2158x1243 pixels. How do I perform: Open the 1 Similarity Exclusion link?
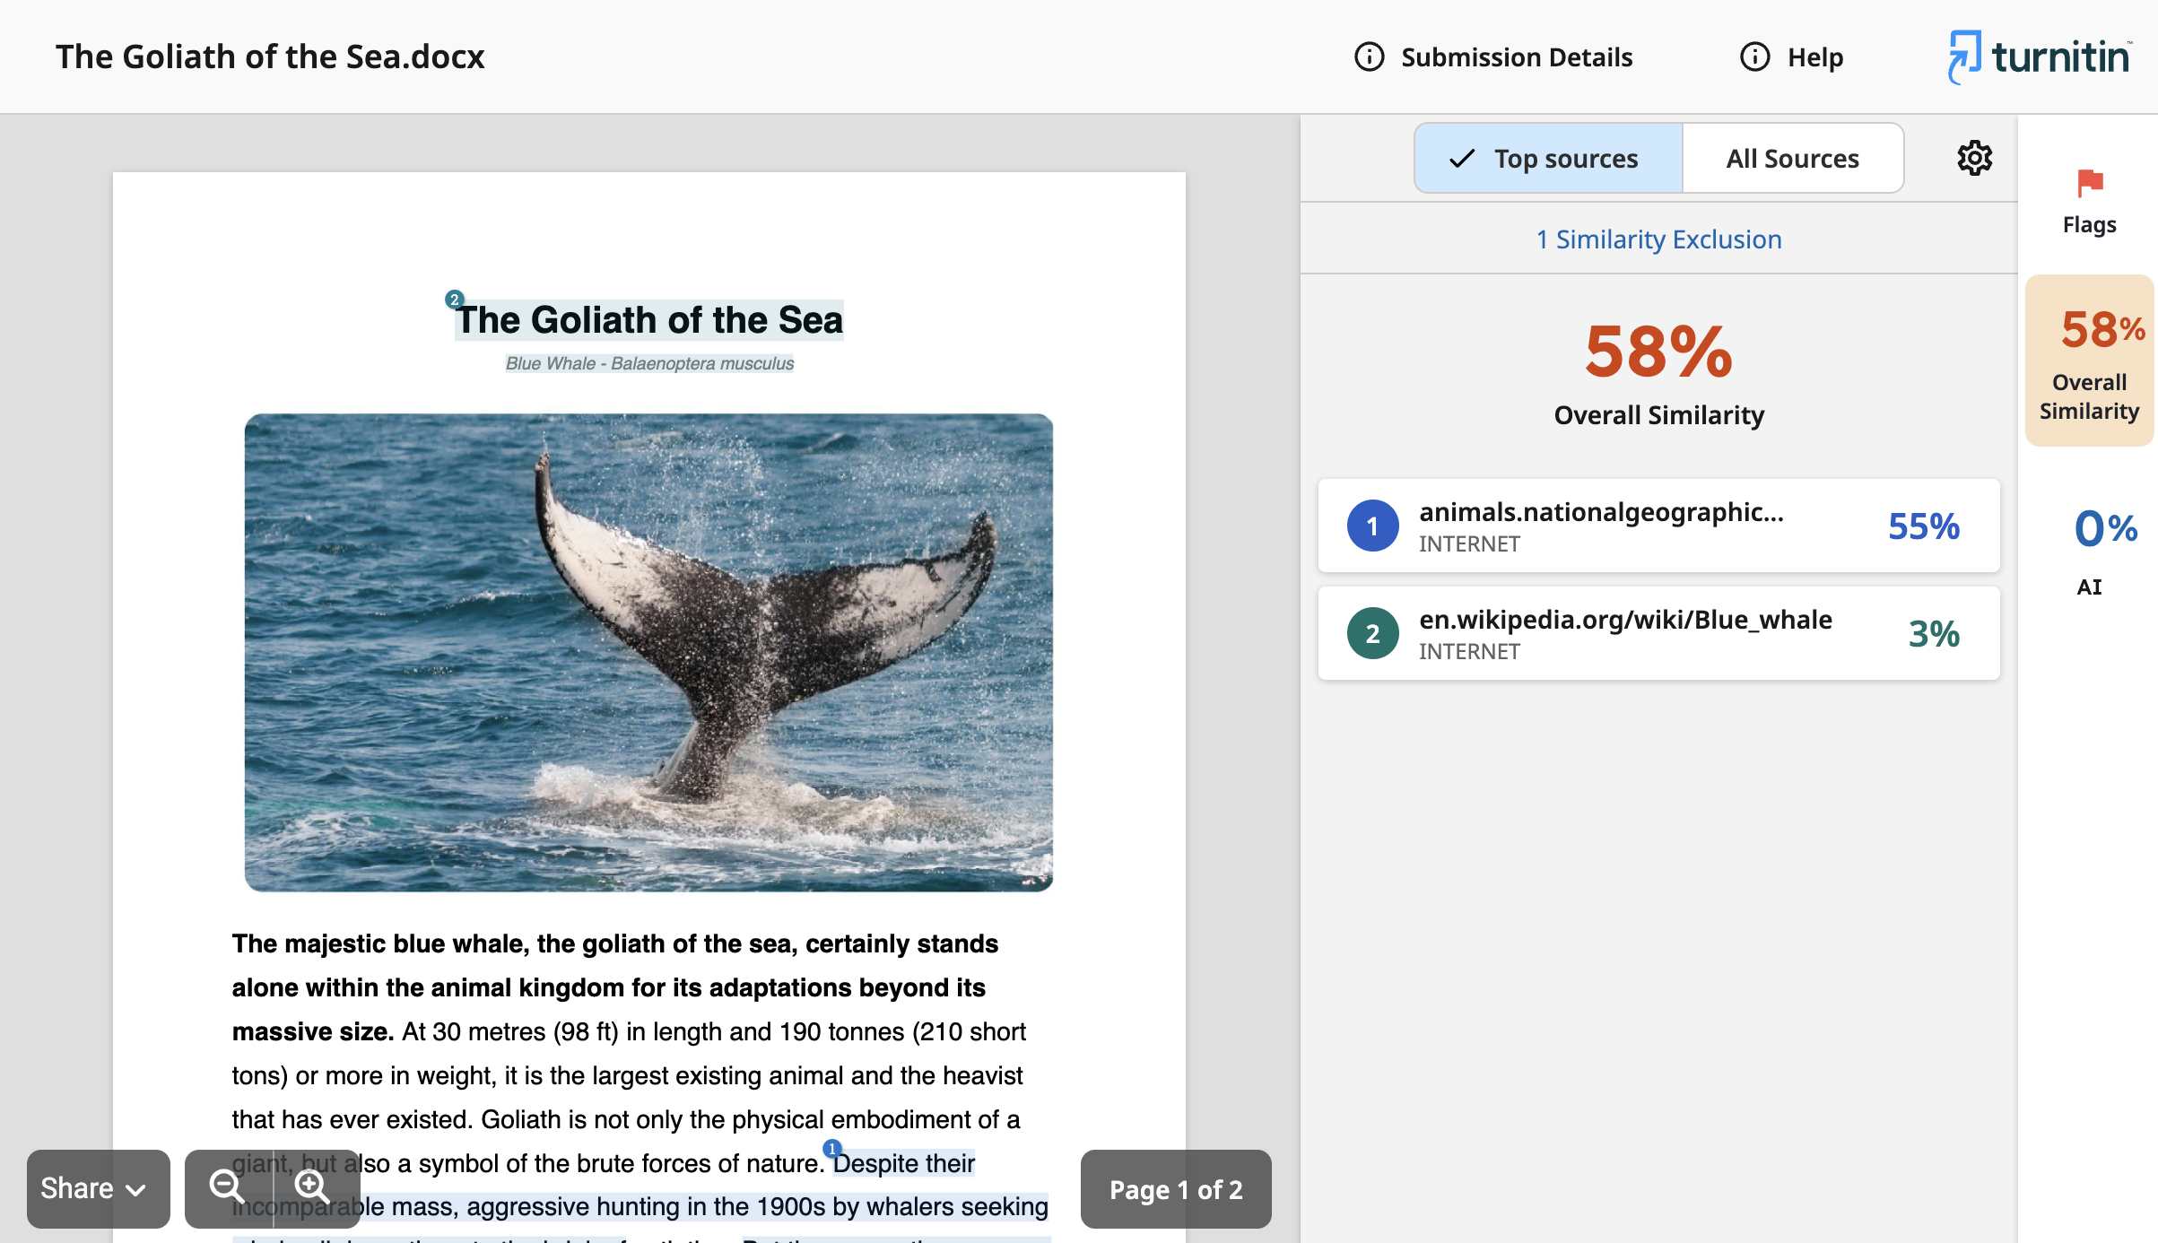[1658, 239]
